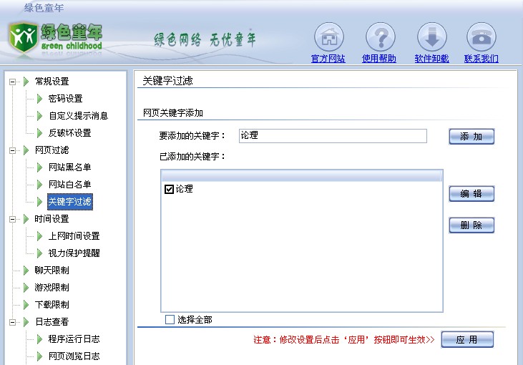This screenshot has height=365, width=523.
Task: Click green arrow icon beside 自定义提示消息
Action: click(39, 116)
